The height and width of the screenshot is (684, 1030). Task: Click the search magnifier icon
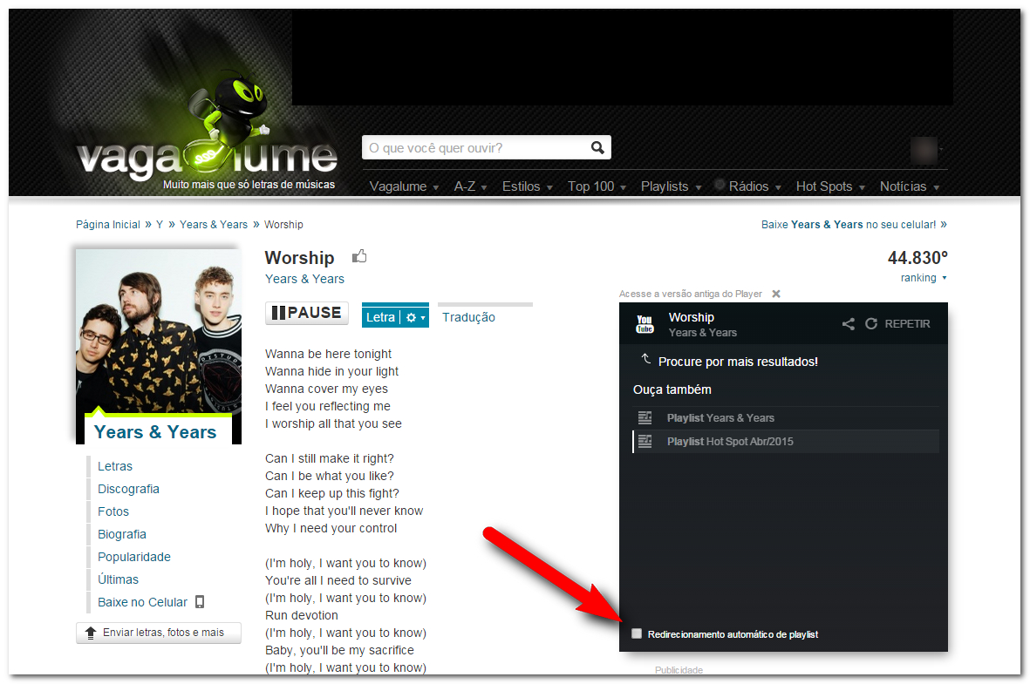coord(597,148)
